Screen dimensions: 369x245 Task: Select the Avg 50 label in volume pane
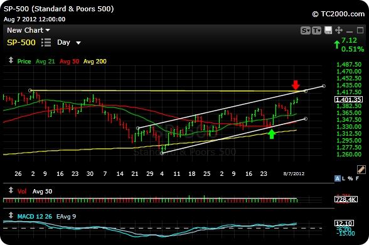(43, 191)
